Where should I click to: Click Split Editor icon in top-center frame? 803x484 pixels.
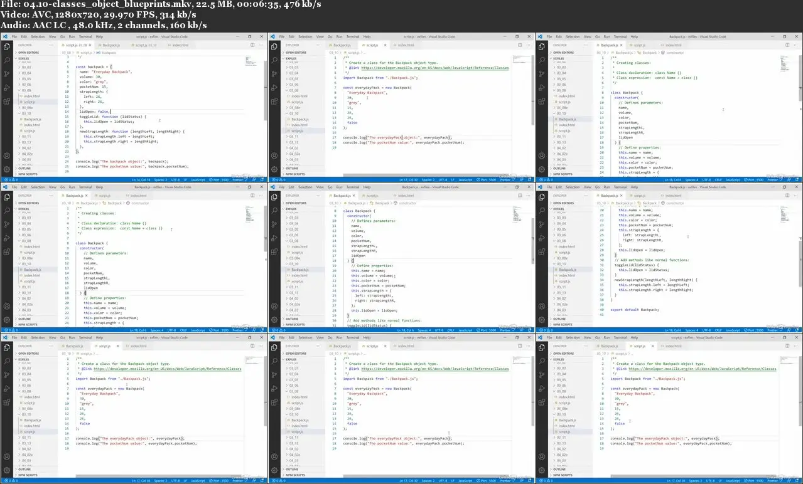click(x=520, y=45)
